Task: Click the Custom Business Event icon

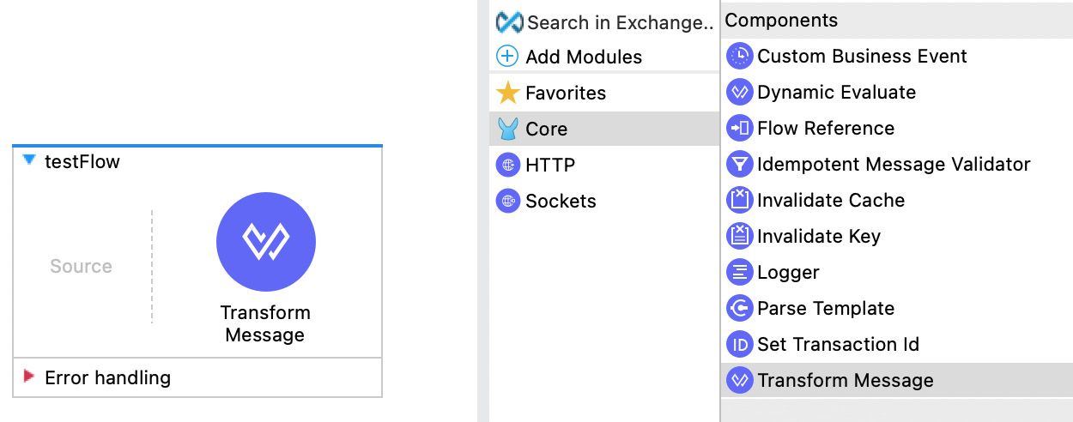Action: (739, 57)
